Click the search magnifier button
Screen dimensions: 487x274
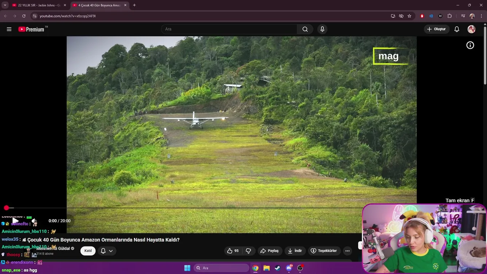click(305, 29)
